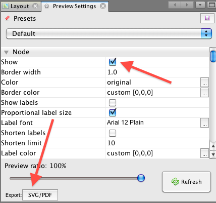
Task: Click the Preview ratio slider handle
Action: pos(141,178)
